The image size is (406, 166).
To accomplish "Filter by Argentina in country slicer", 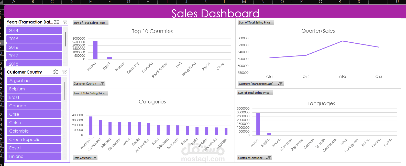I will [34, 80].
